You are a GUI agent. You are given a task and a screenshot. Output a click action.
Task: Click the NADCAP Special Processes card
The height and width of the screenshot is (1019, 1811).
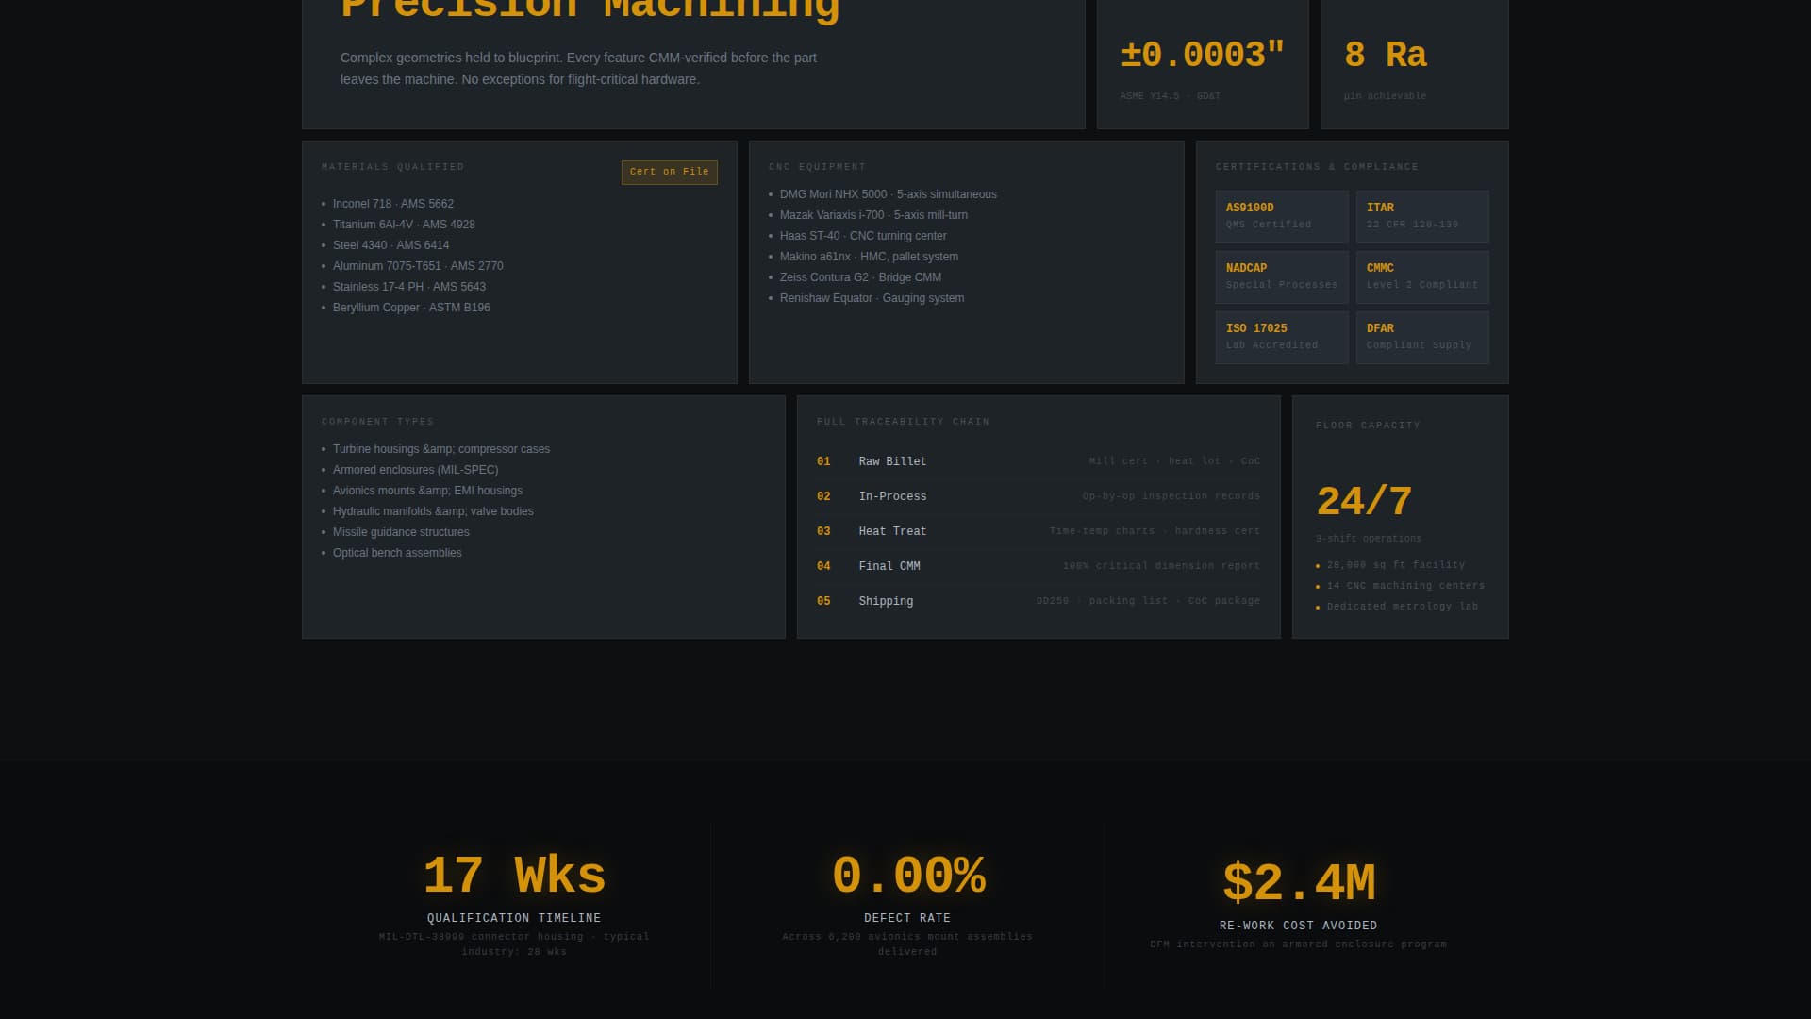(1281, 276)
